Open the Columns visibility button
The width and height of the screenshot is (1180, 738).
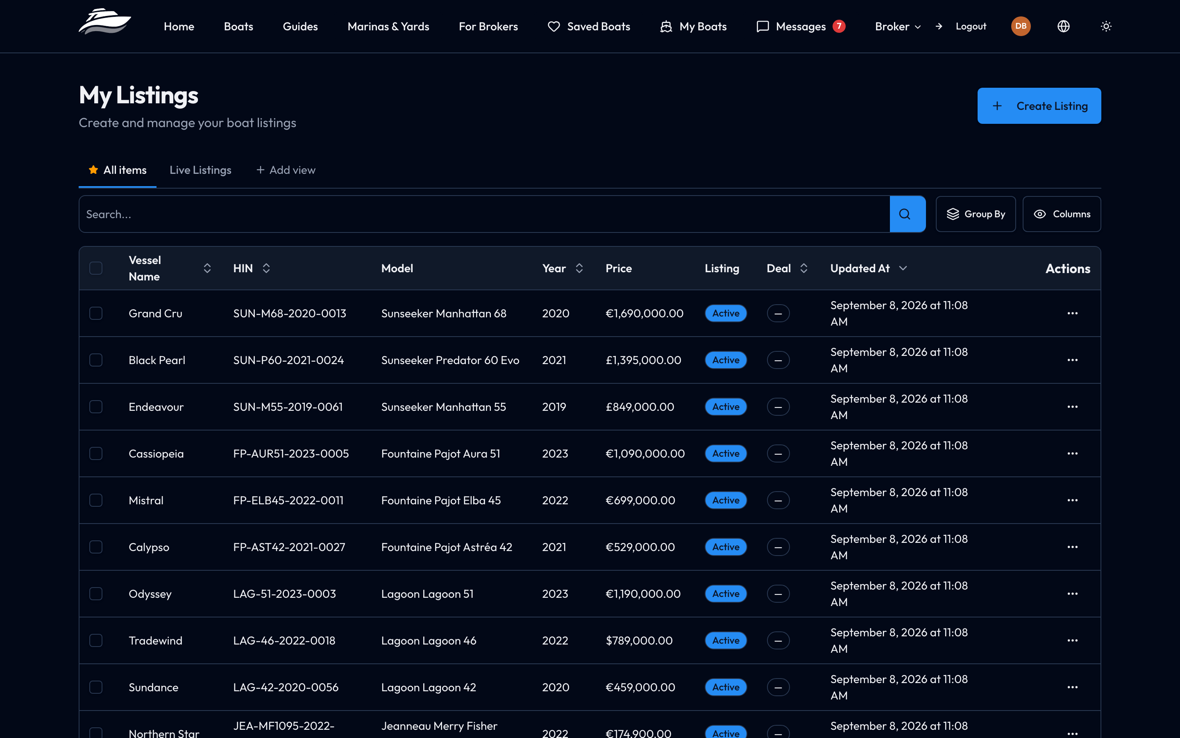pyautogui.click(x=1062, y=214)
